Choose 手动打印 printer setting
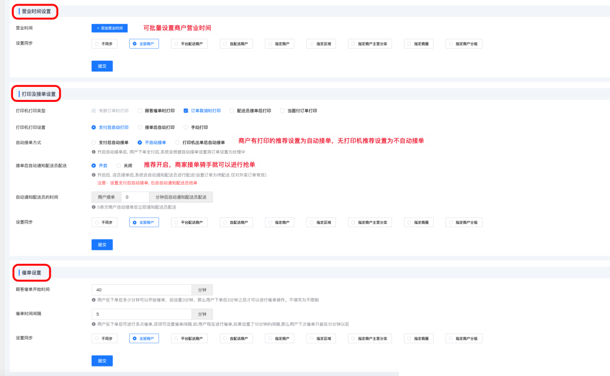The height and width of the screenshot is (376, 610). (185, 127)
